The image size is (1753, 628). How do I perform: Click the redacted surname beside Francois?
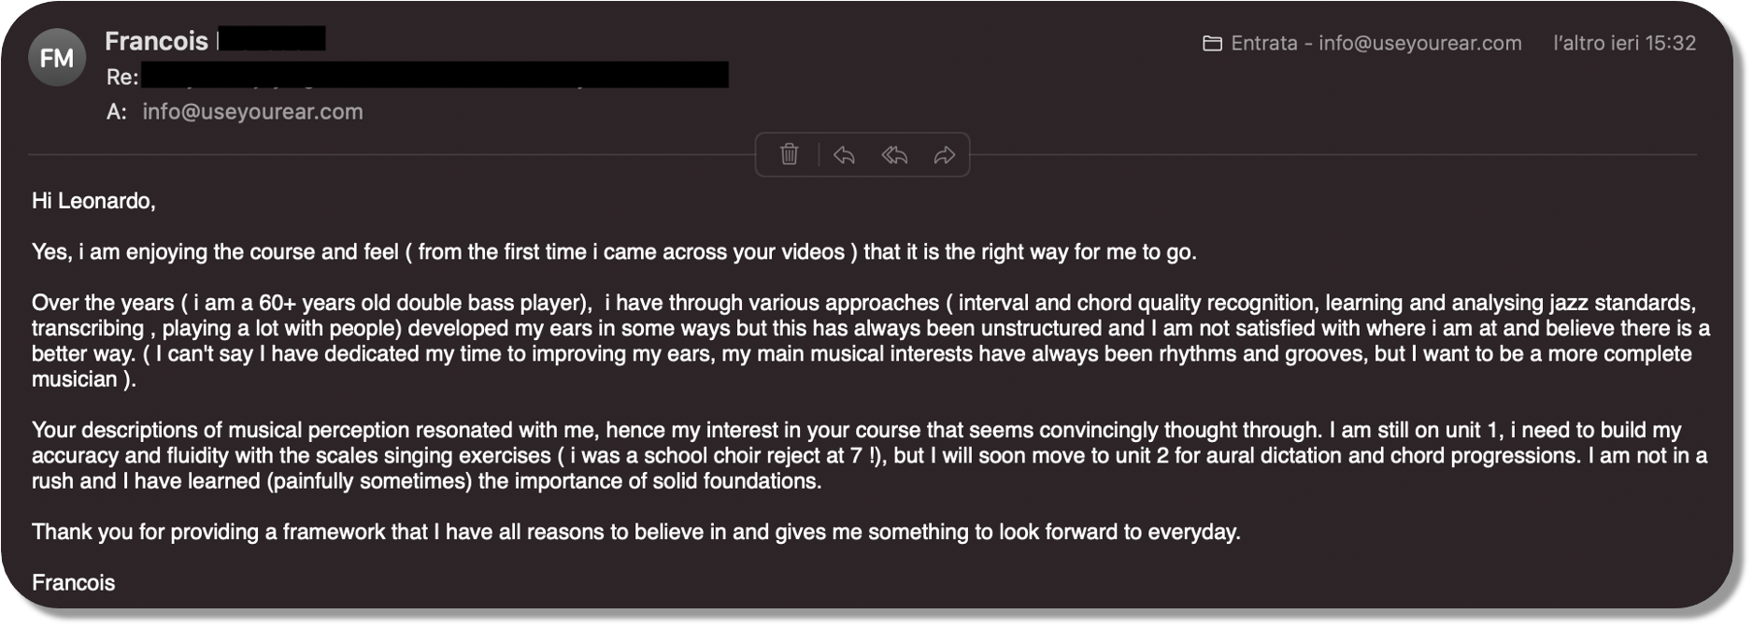click(272, 39)
